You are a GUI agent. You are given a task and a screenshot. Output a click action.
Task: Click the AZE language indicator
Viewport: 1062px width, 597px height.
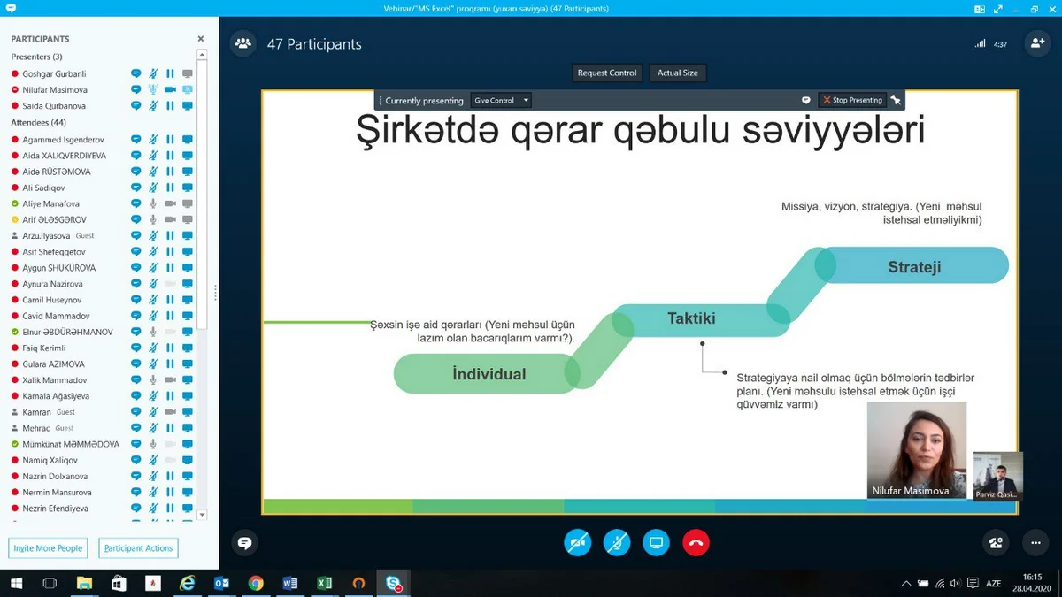(x=994, y=584)
